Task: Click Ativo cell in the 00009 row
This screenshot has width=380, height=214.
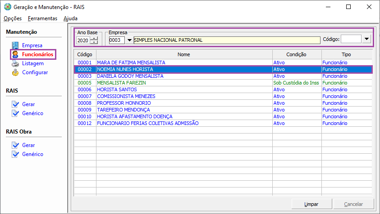Action: [297, 110]
